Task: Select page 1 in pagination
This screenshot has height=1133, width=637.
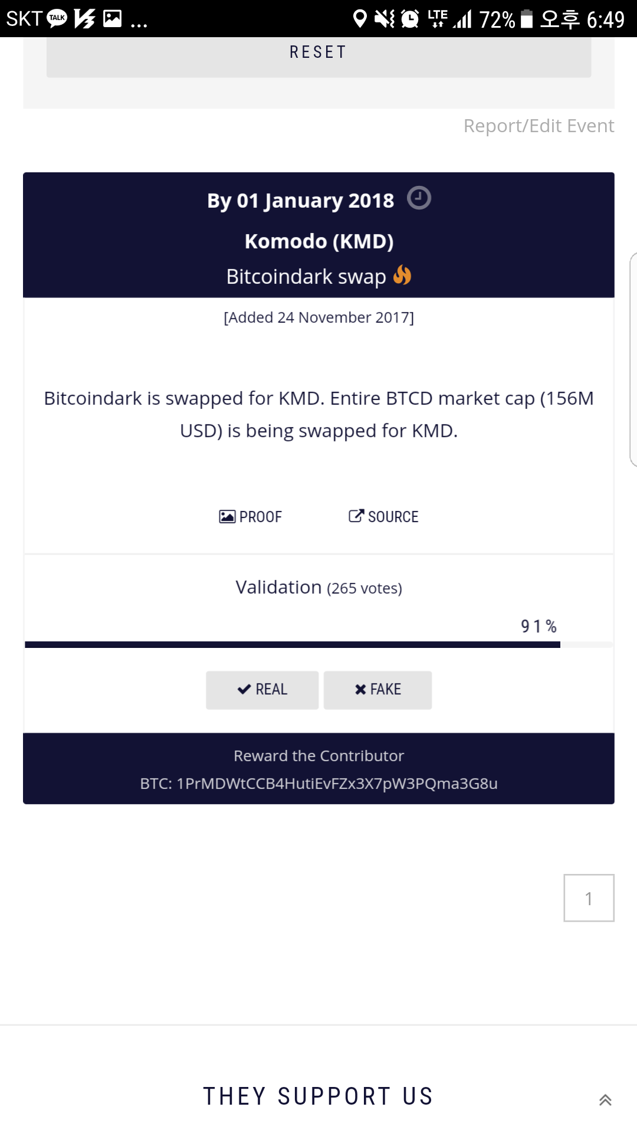Action: point(589,898)
